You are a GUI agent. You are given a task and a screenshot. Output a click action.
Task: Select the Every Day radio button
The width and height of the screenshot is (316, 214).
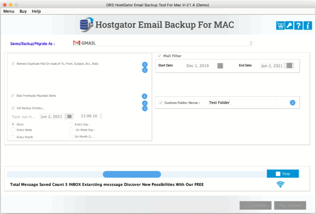click(x=71, y=124)
